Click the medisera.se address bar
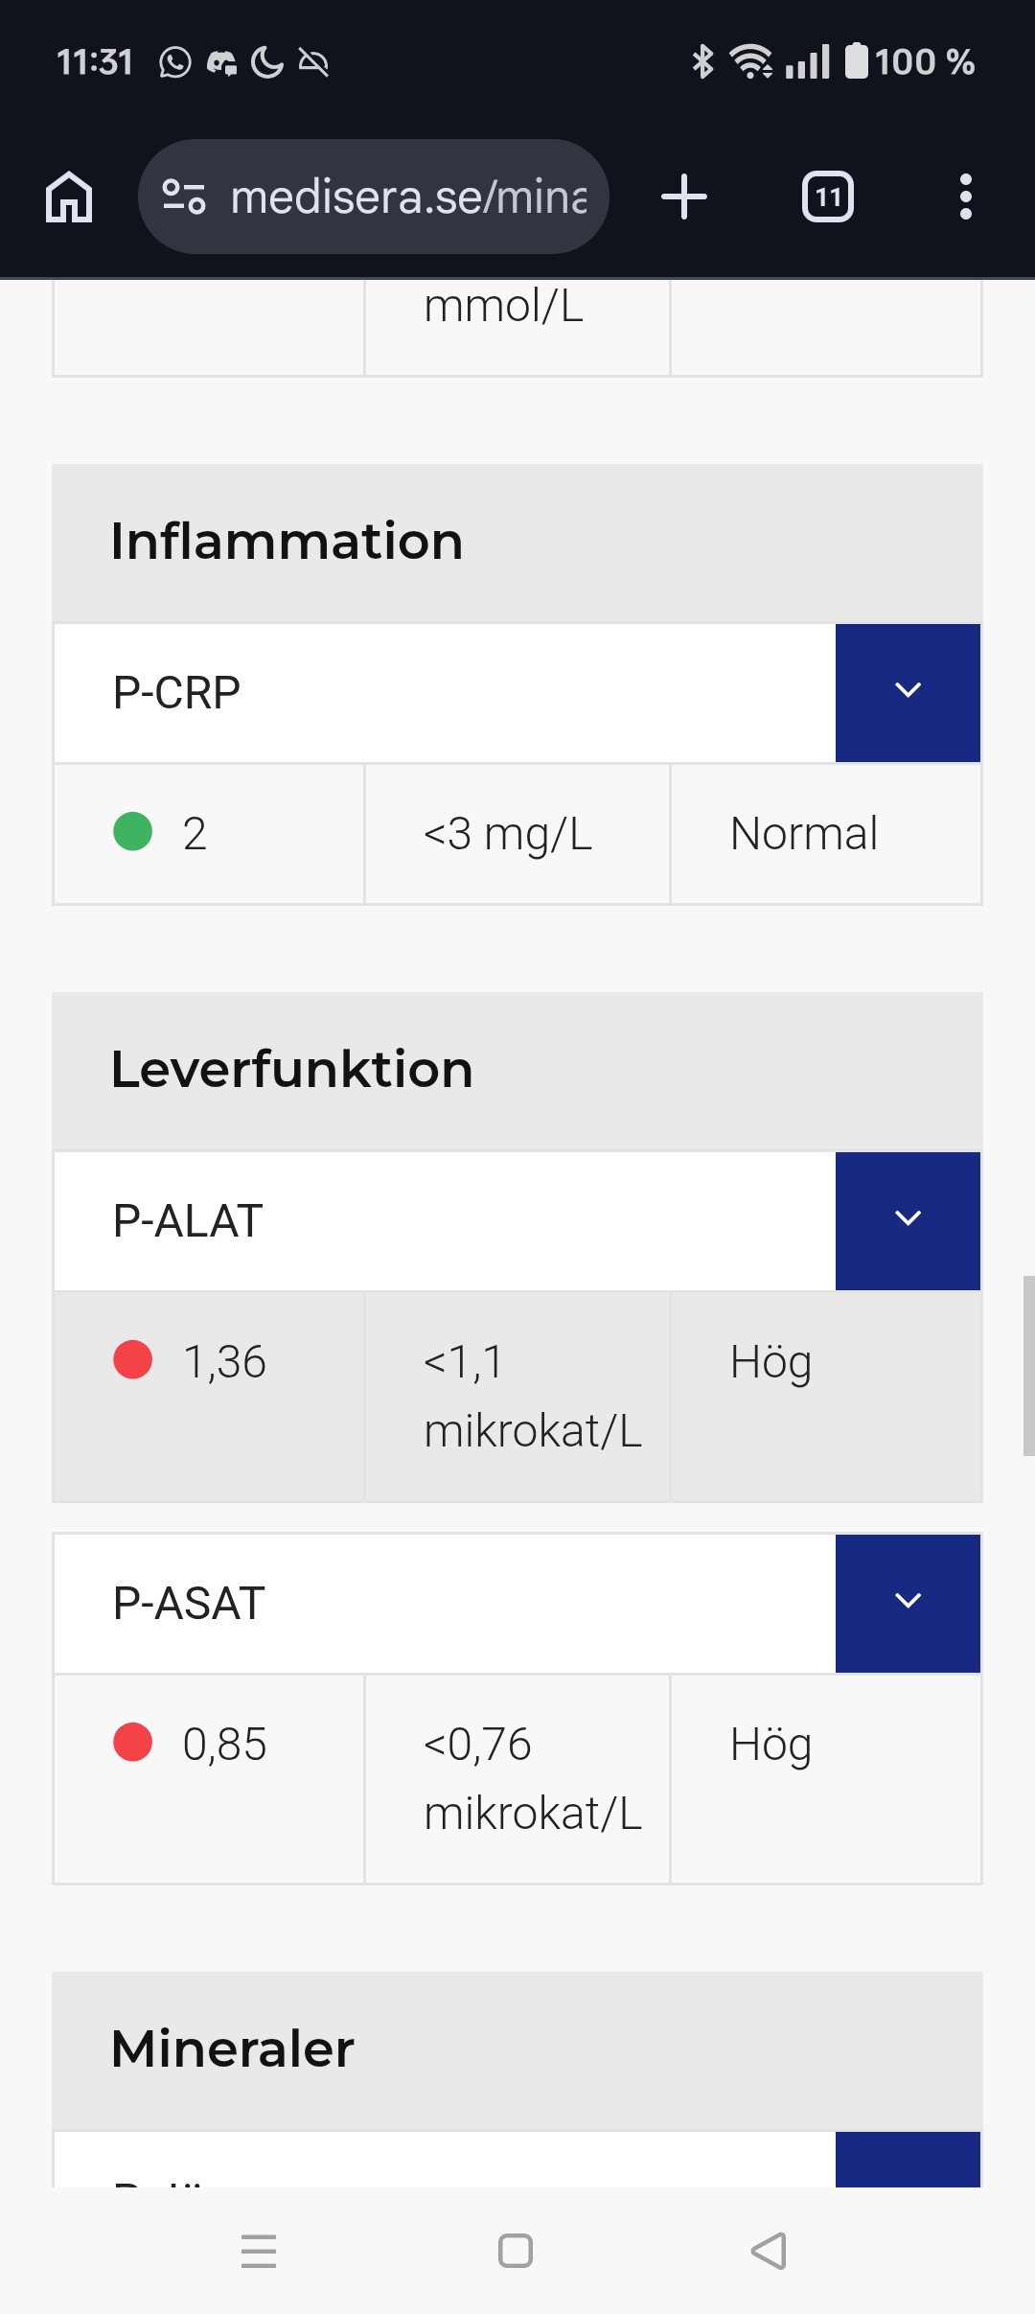Screen dimensions: 1035x2314 point(407,197)
